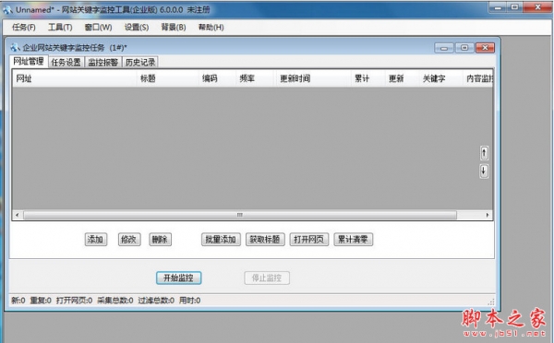Click the 获取标题 button
The width and height of the screenshot is (554, 343).
(x=265, y=239)
